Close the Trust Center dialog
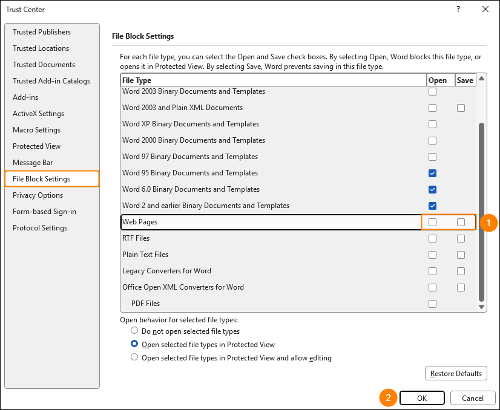The image size is (500, 410). [485, 9]
